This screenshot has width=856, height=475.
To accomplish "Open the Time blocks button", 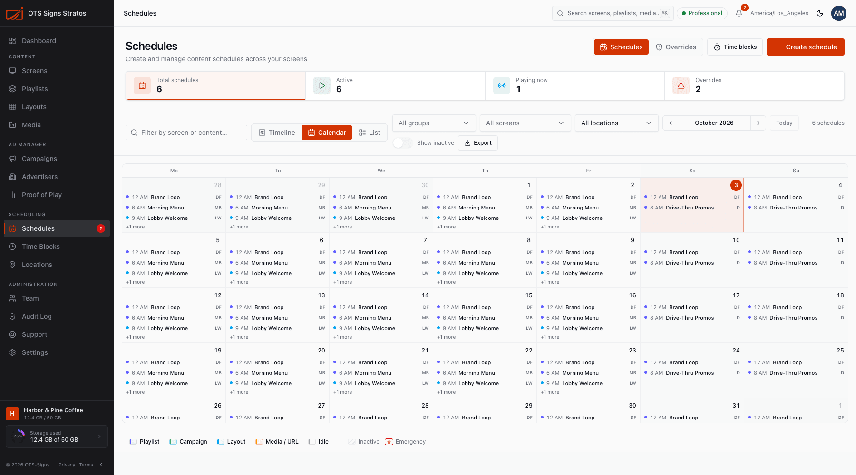I will (735, 47).
